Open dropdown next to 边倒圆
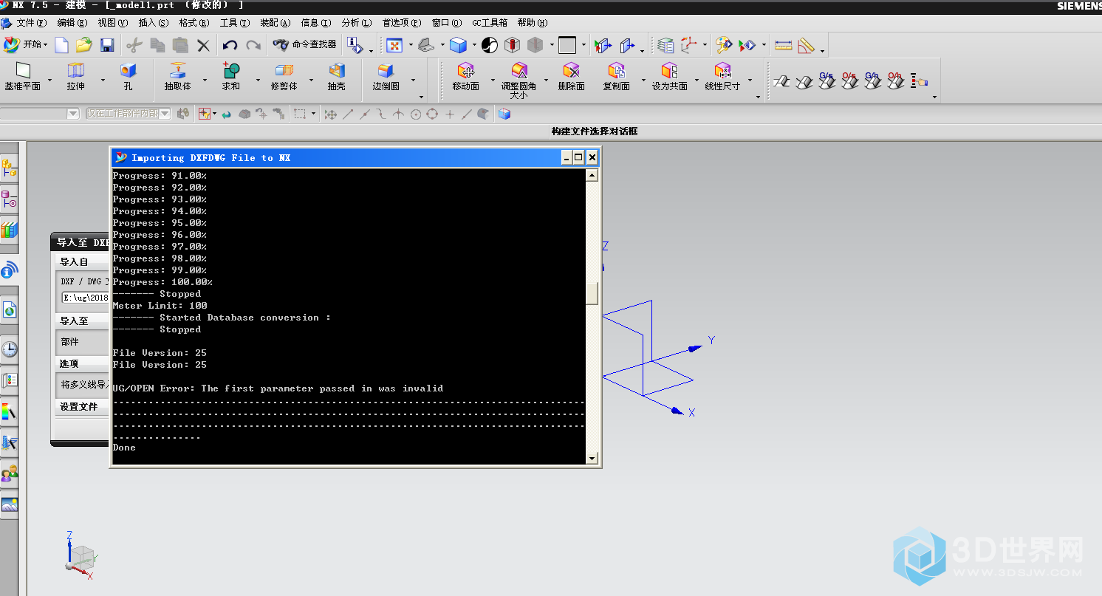1102x596 pixels. click(x=413, y=80)
